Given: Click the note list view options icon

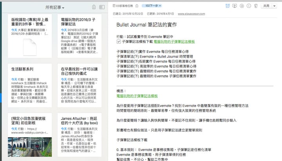Looking at the screenshot, I should click(101, 7).
